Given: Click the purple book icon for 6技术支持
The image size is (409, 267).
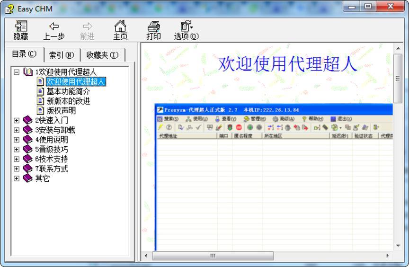Looking at the screenshot, I should point(27,159).
